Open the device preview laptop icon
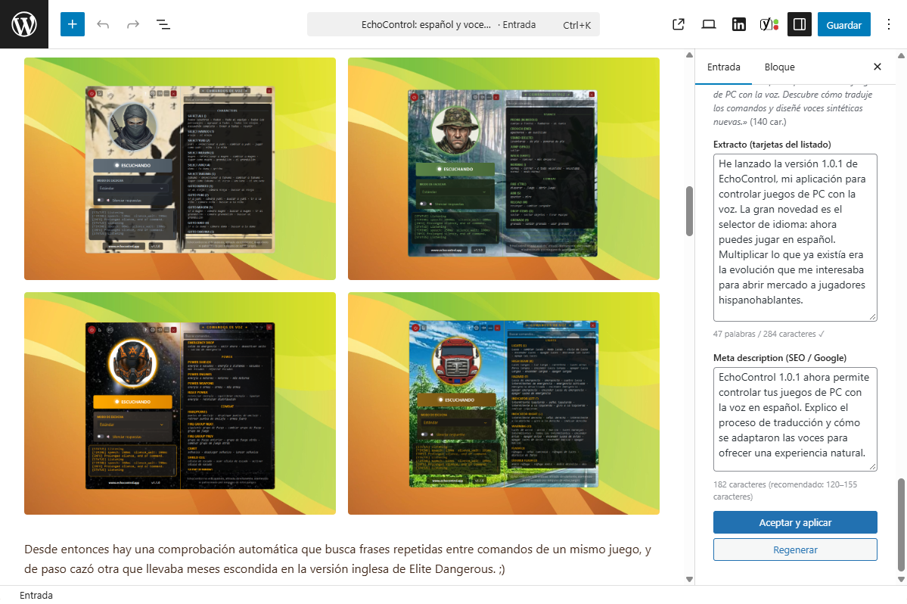This screenshot has height=604, width=907. [709, 24]
